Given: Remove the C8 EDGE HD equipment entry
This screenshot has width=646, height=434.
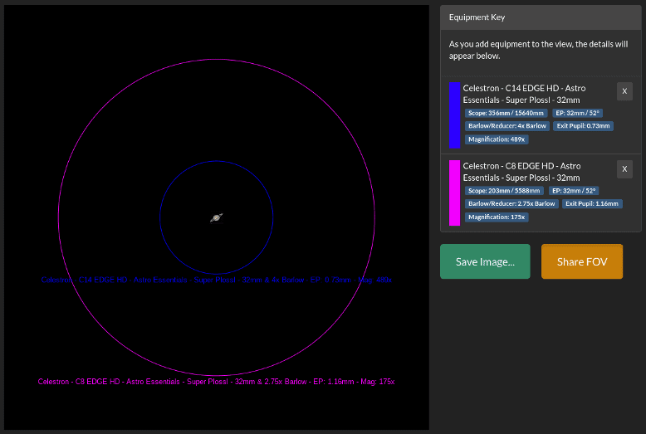Looking at the screenshot, I should (x=624, y=169).
